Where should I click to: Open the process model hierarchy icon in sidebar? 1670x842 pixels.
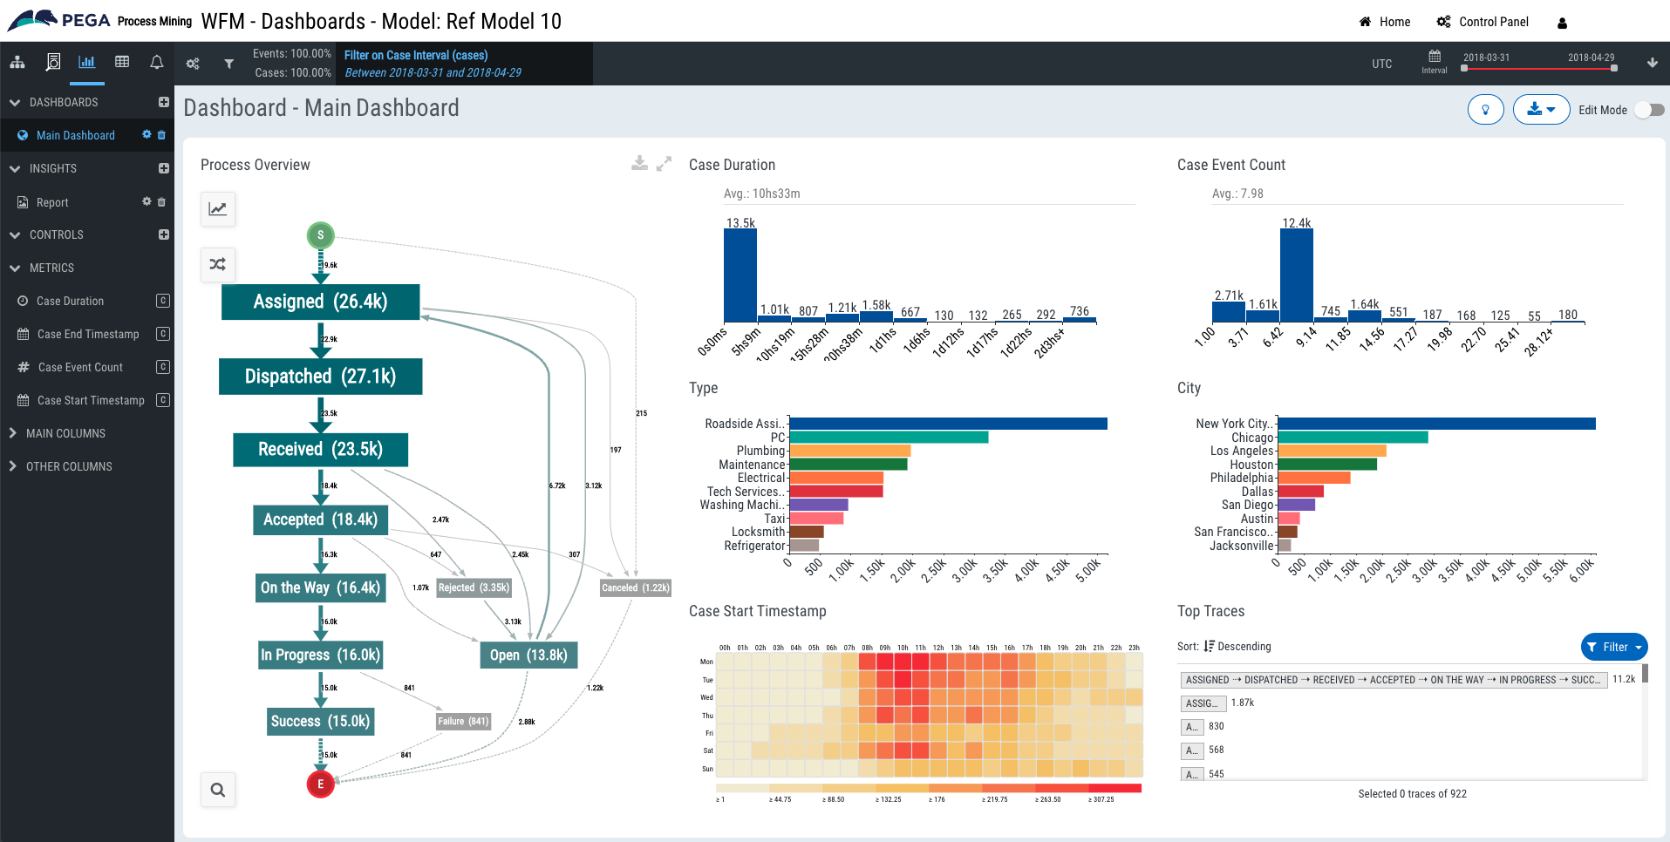18,62
